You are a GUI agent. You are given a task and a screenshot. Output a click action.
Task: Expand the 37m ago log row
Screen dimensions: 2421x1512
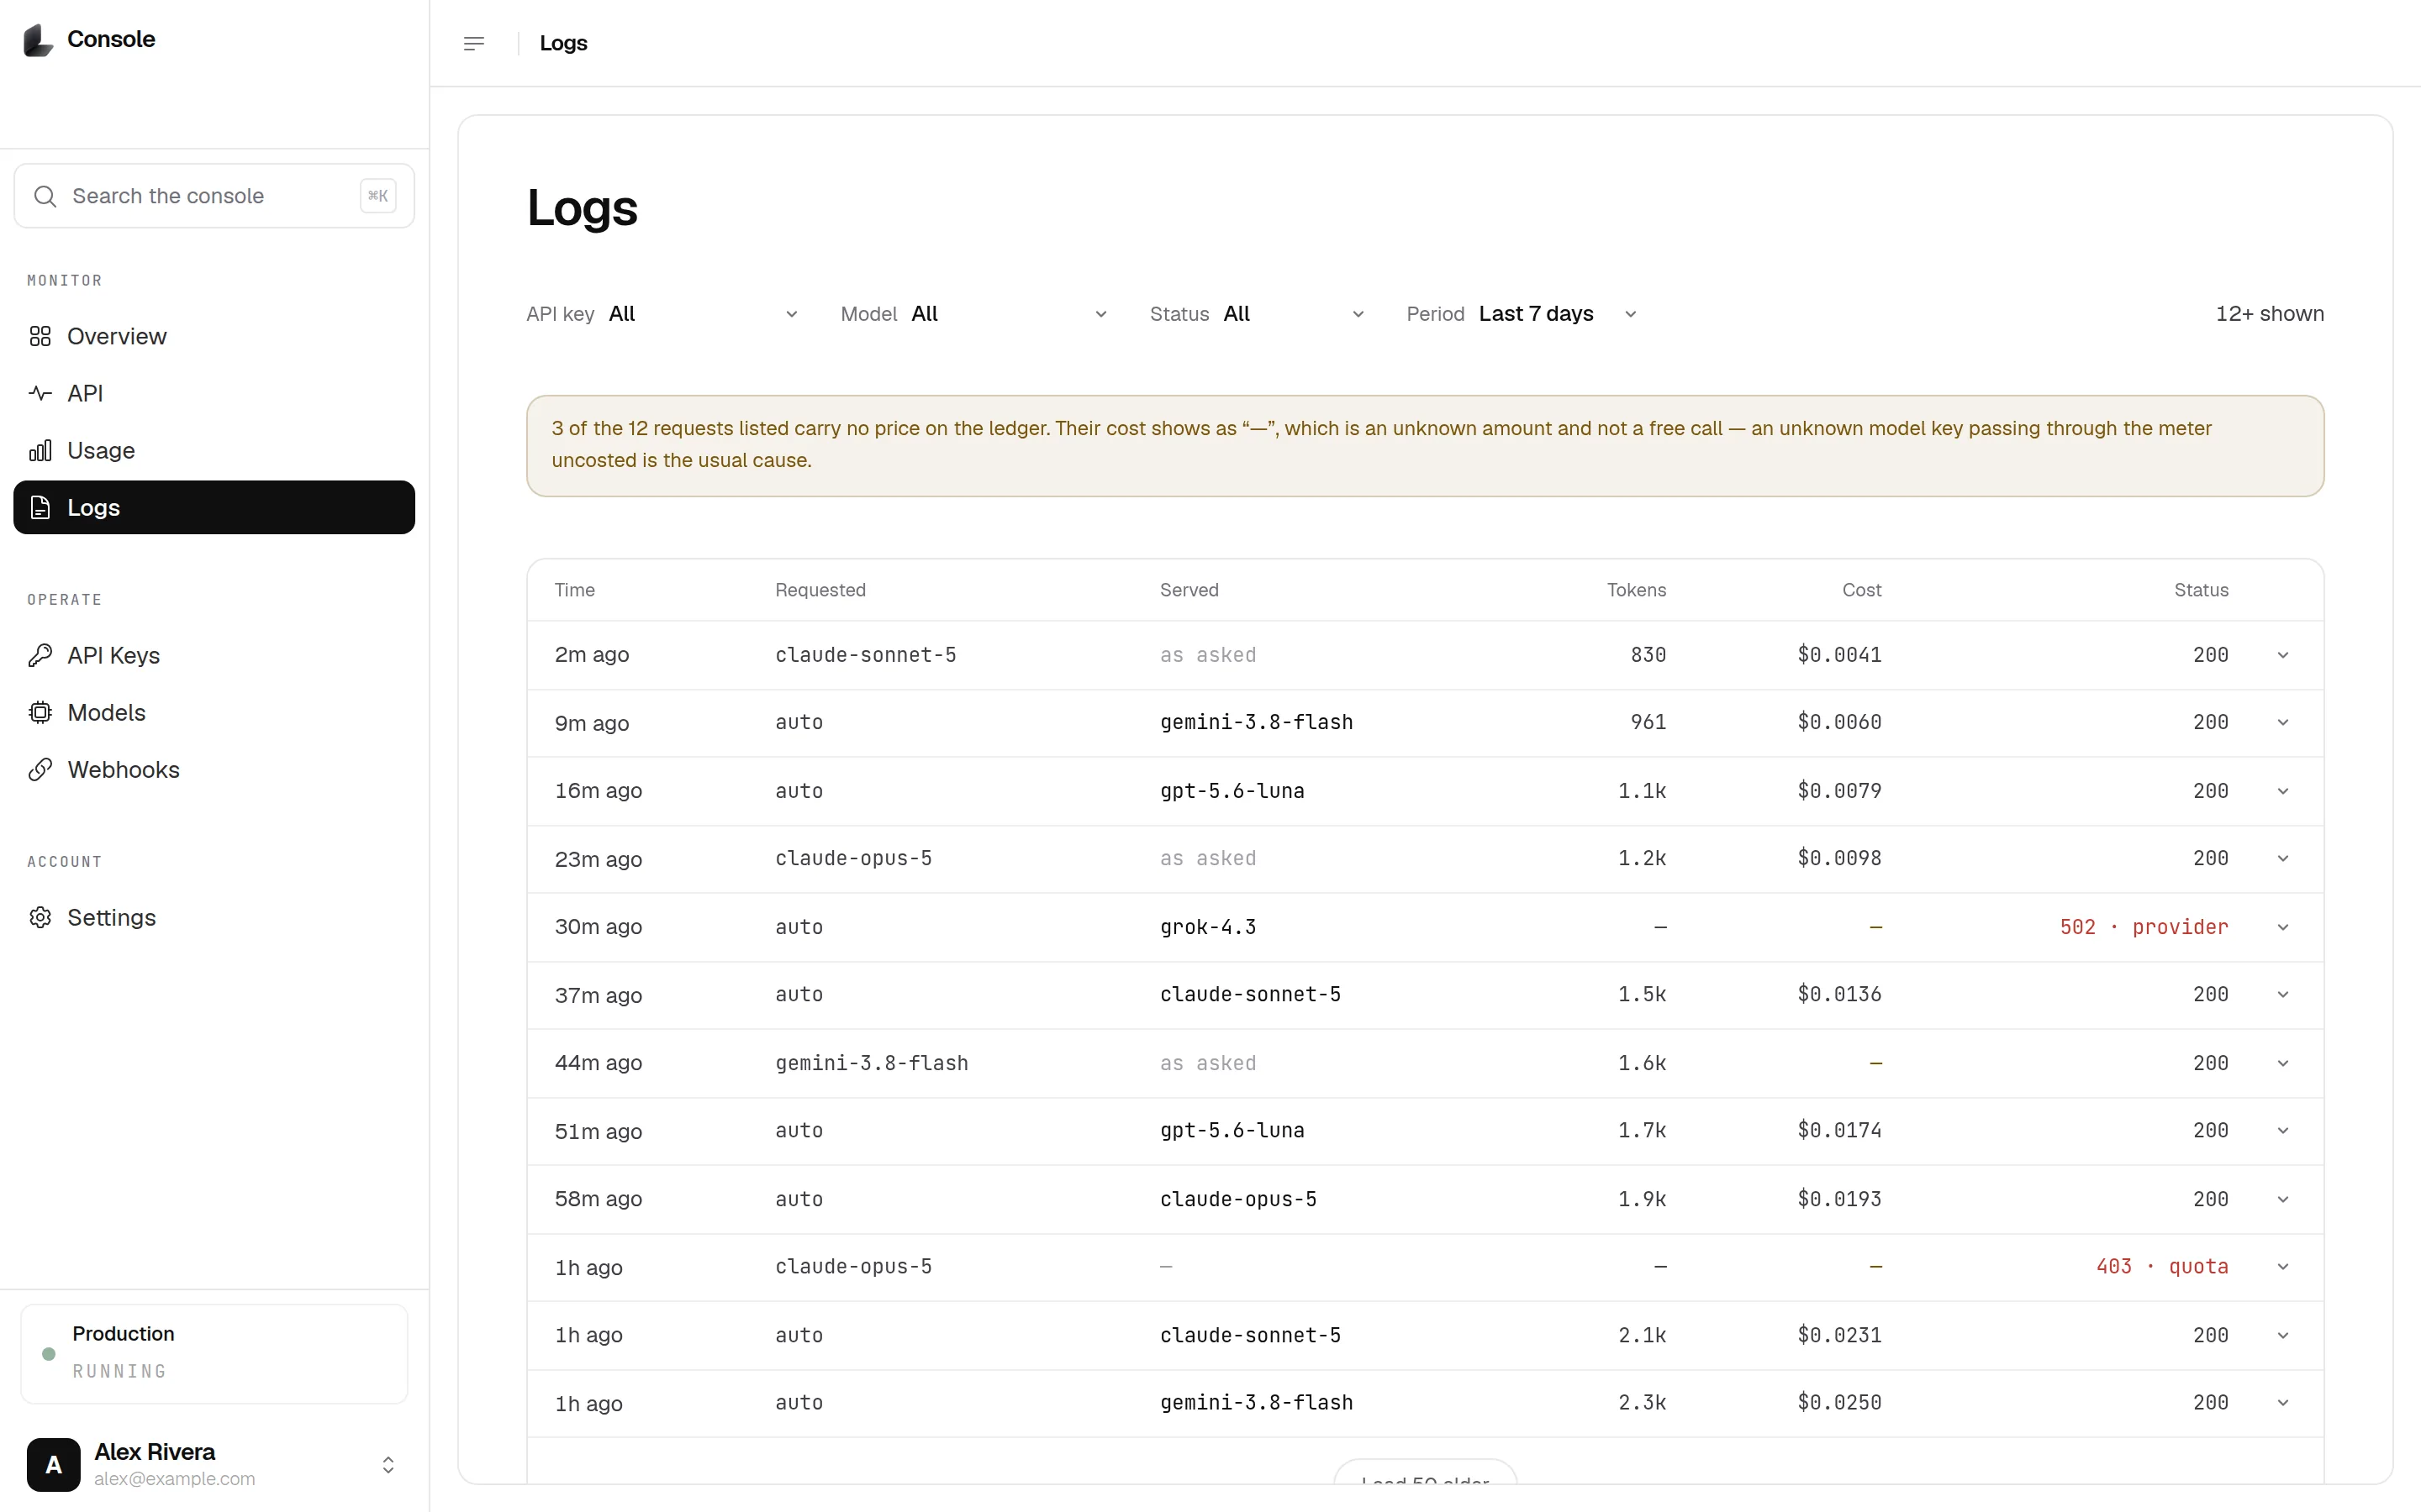(2283, 994)
